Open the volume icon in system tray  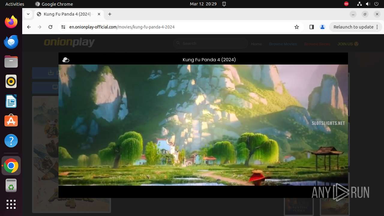click(368, 4)
